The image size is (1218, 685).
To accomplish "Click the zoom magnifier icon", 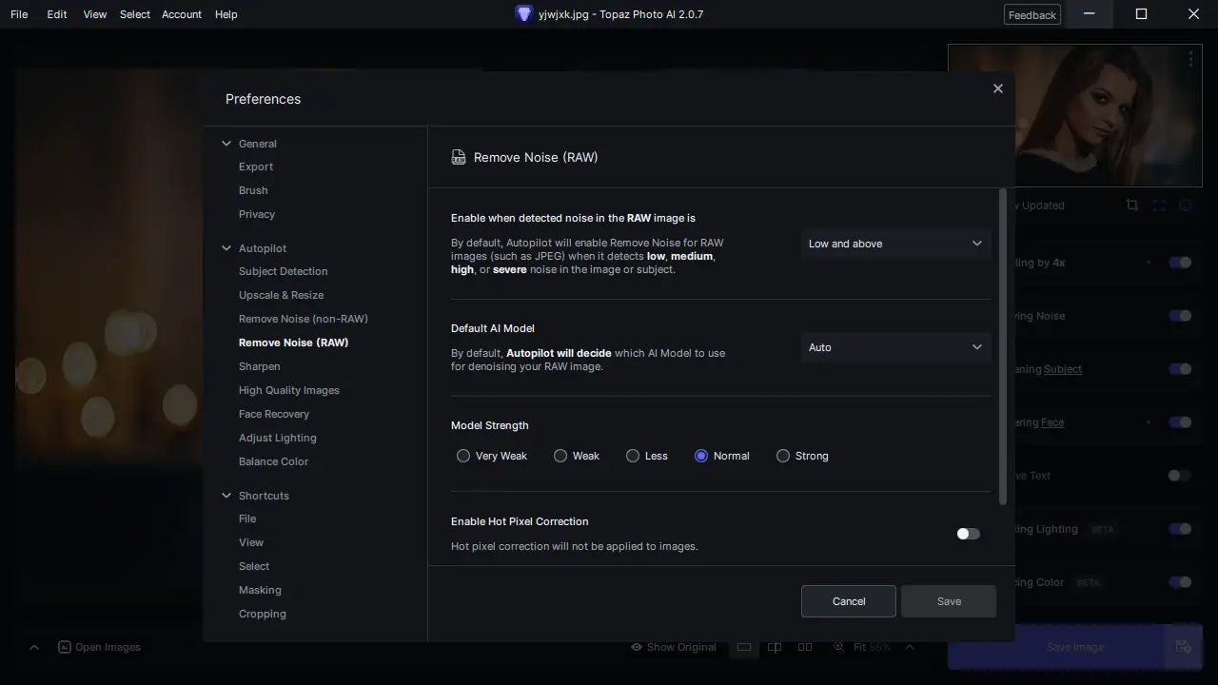I will [838, 647].
